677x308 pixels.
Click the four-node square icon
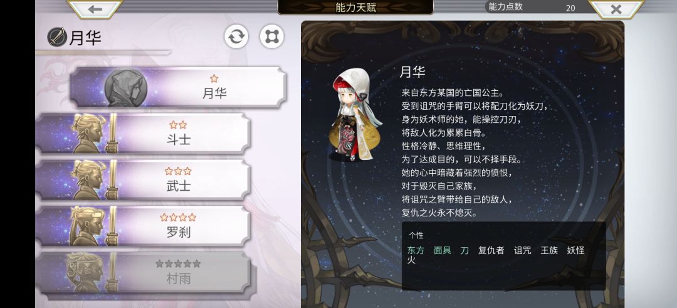click(272, 36)
